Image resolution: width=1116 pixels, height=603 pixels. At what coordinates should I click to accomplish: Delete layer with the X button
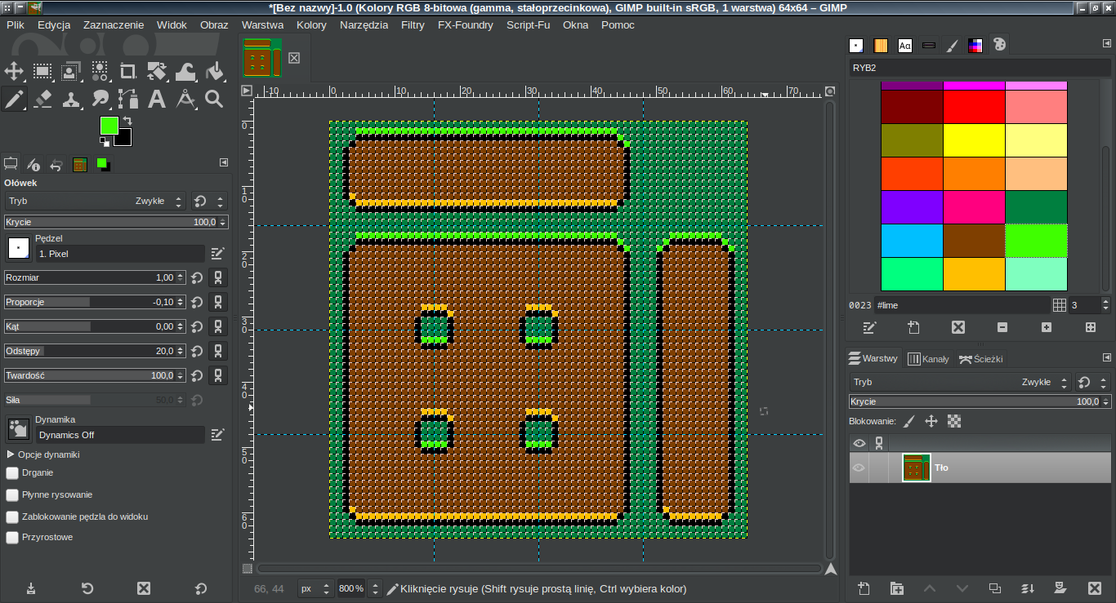coord(1094,588)
